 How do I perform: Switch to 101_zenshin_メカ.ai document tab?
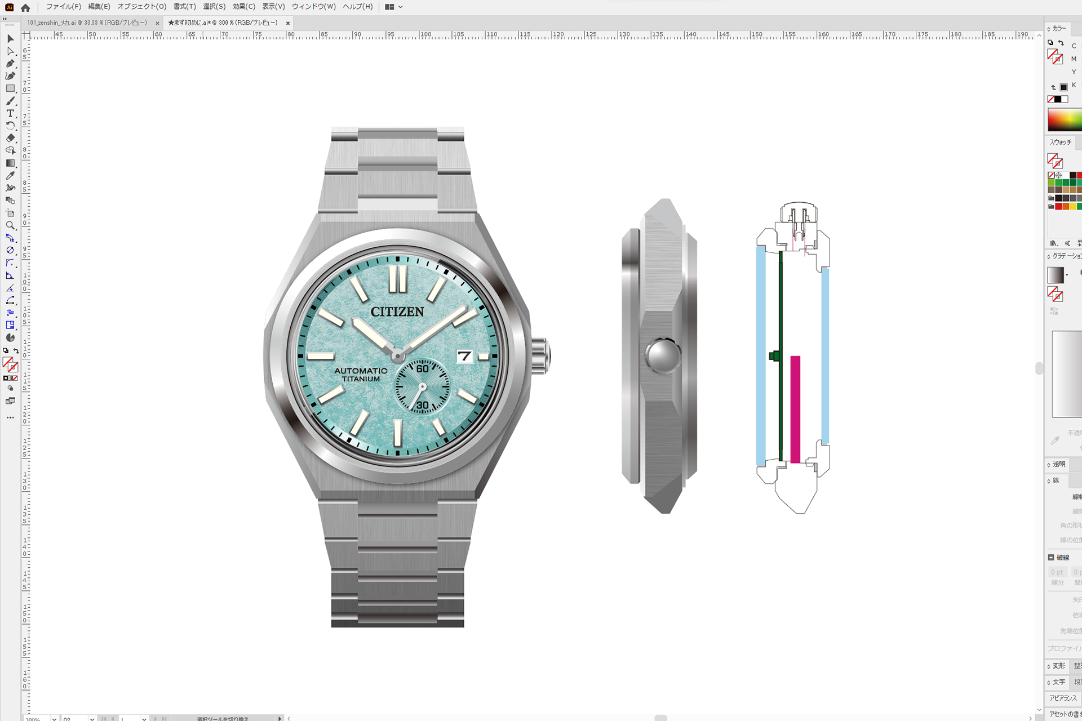[x=87, y=23]
